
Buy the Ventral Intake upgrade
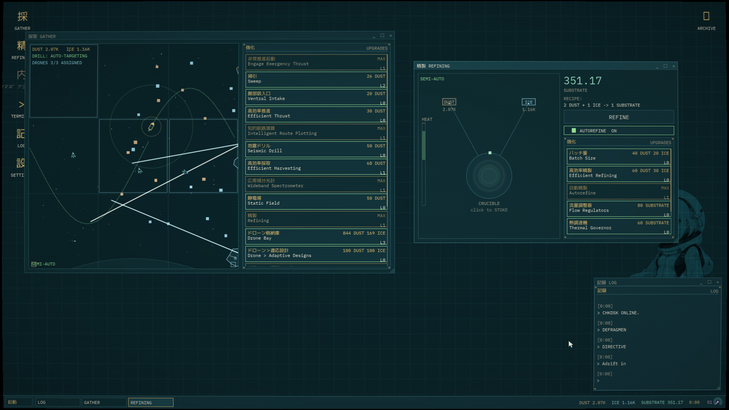pos(316,98)
